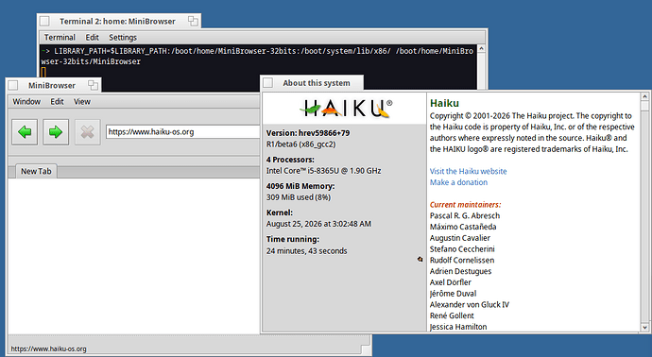This screenshot has height=357, width=652.
Task: Click the name Jérôme Duval
Action: coord(454,294)
